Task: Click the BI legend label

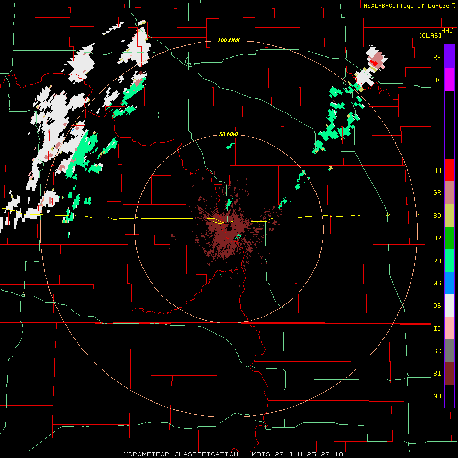Action: [x=437, y=374]
